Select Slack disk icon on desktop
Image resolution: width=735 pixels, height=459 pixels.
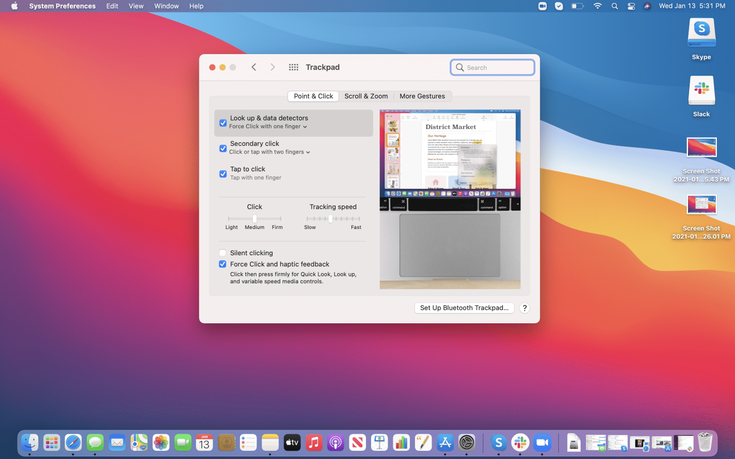pyautogui.click(x=701, y=90)
